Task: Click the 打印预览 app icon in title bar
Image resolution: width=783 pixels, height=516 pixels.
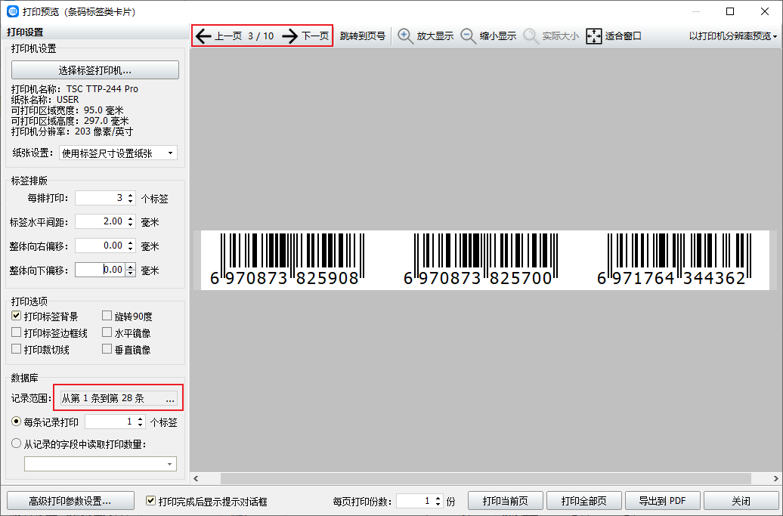Action: tap(13, 11)
